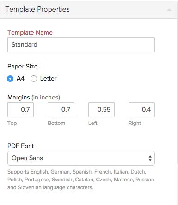This screenshot has height=205, width=178.
Task: Click the Bottom margin field
Action: tap(61, 110)
